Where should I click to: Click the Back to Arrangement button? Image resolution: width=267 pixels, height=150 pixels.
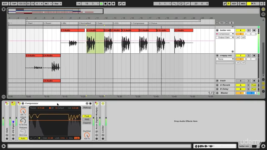124,4
